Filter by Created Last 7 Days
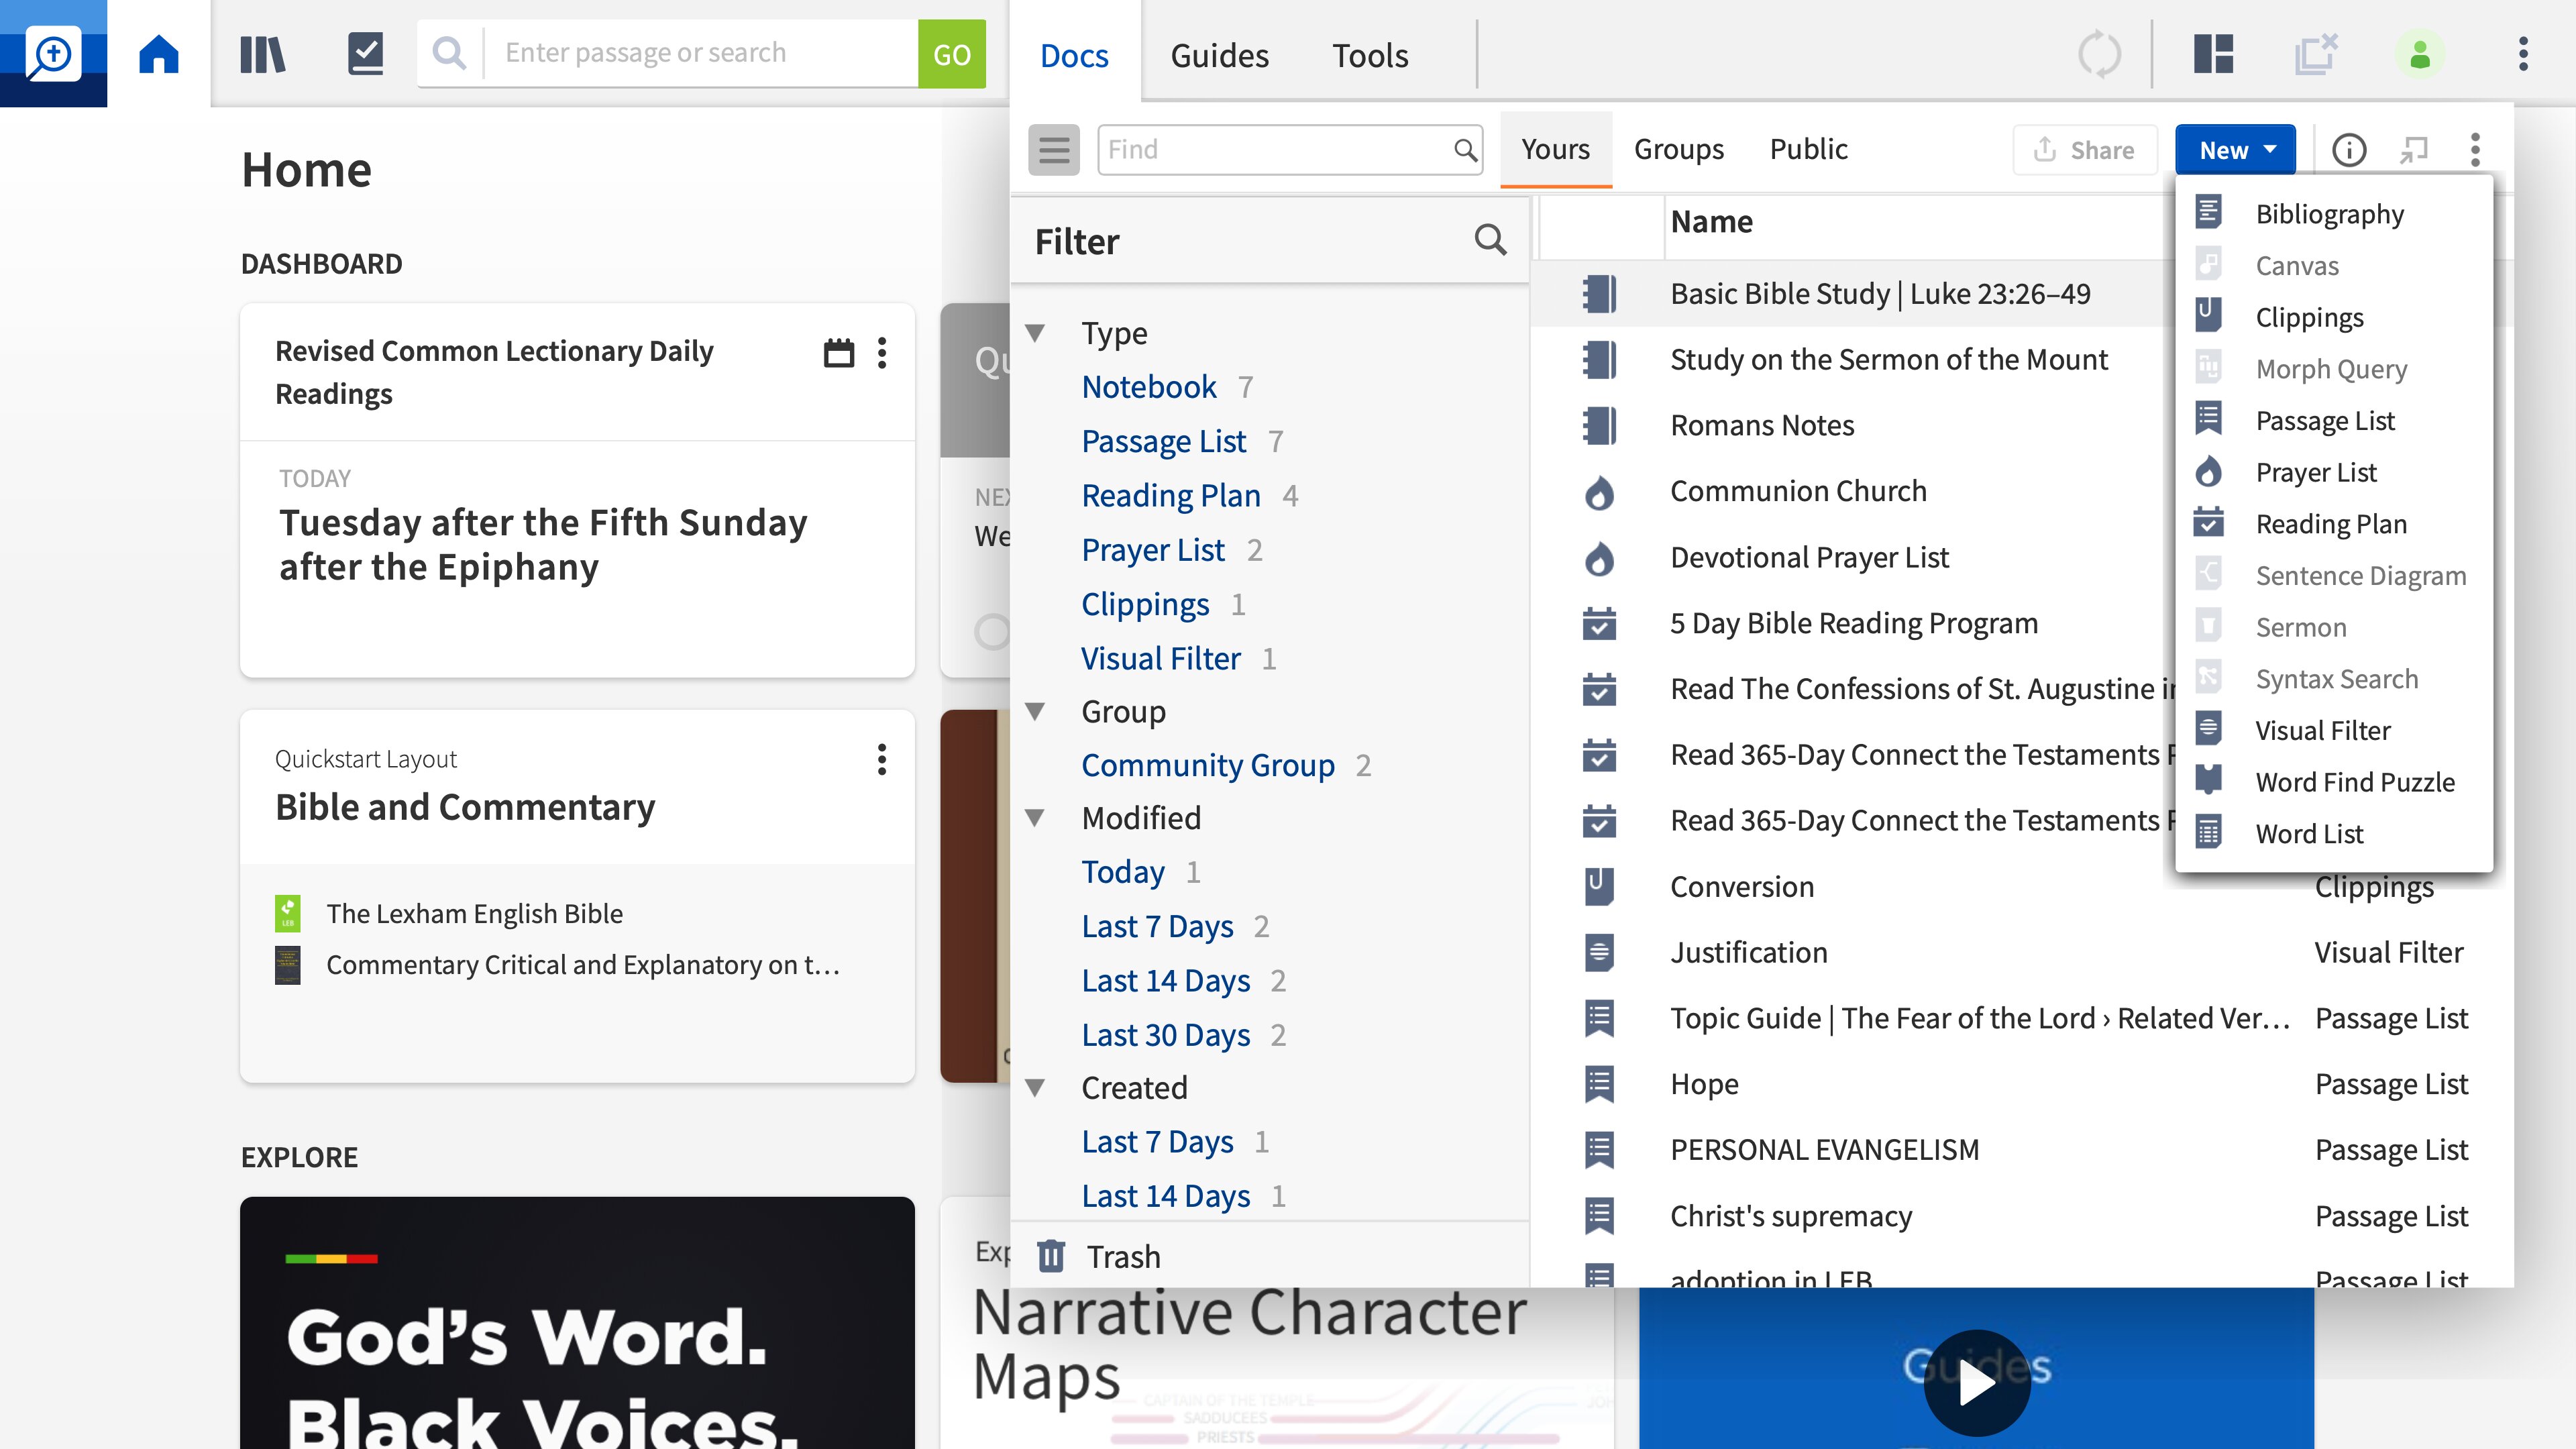This screenshot has width=2576, height=1449. tap(1157, 1142)
